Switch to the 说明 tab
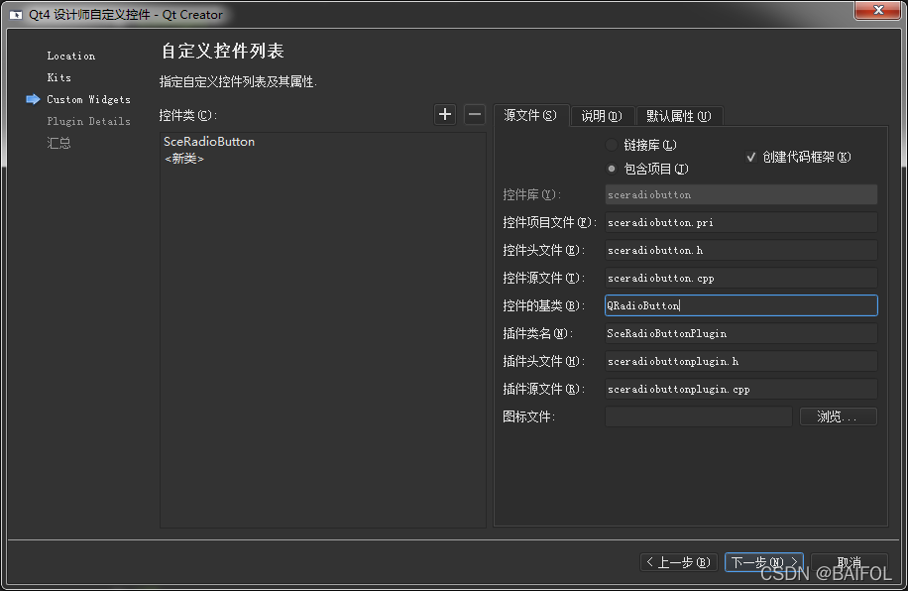 [602, 116]
